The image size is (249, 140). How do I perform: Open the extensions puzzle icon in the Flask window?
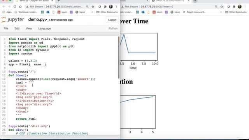point(234,7)
